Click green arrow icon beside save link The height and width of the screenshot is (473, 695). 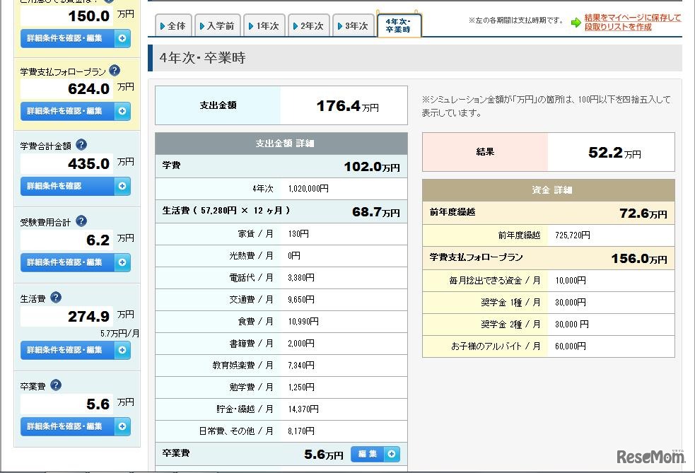click(576, 21)
